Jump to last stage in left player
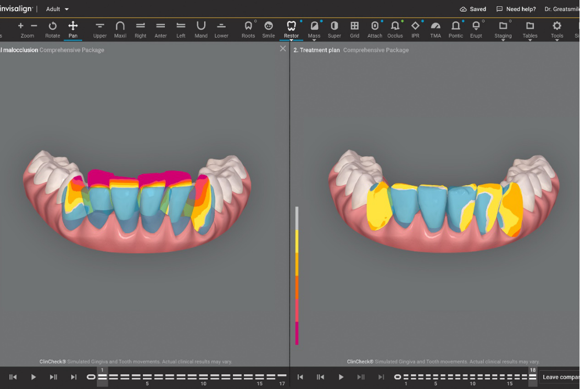Viewport: 580px width, 389px height. [74, 377]
